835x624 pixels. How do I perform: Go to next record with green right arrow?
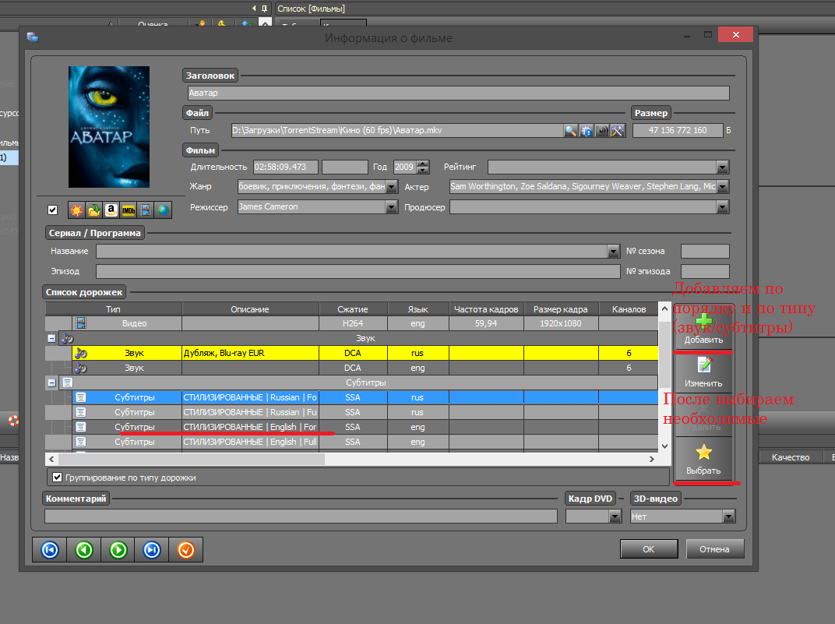118,550
